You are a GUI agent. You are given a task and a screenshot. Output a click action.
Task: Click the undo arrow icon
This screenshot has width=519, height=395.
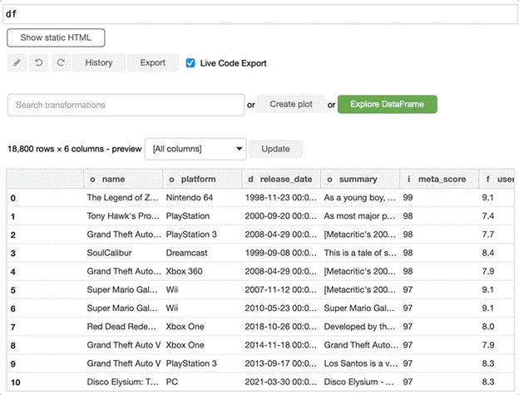(38, 62)
